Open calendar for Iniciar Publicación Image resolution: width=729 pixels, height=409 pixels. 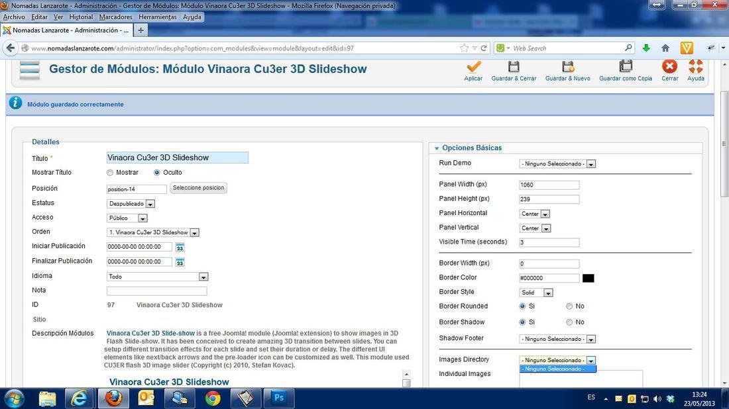click(x=180, y=247)
